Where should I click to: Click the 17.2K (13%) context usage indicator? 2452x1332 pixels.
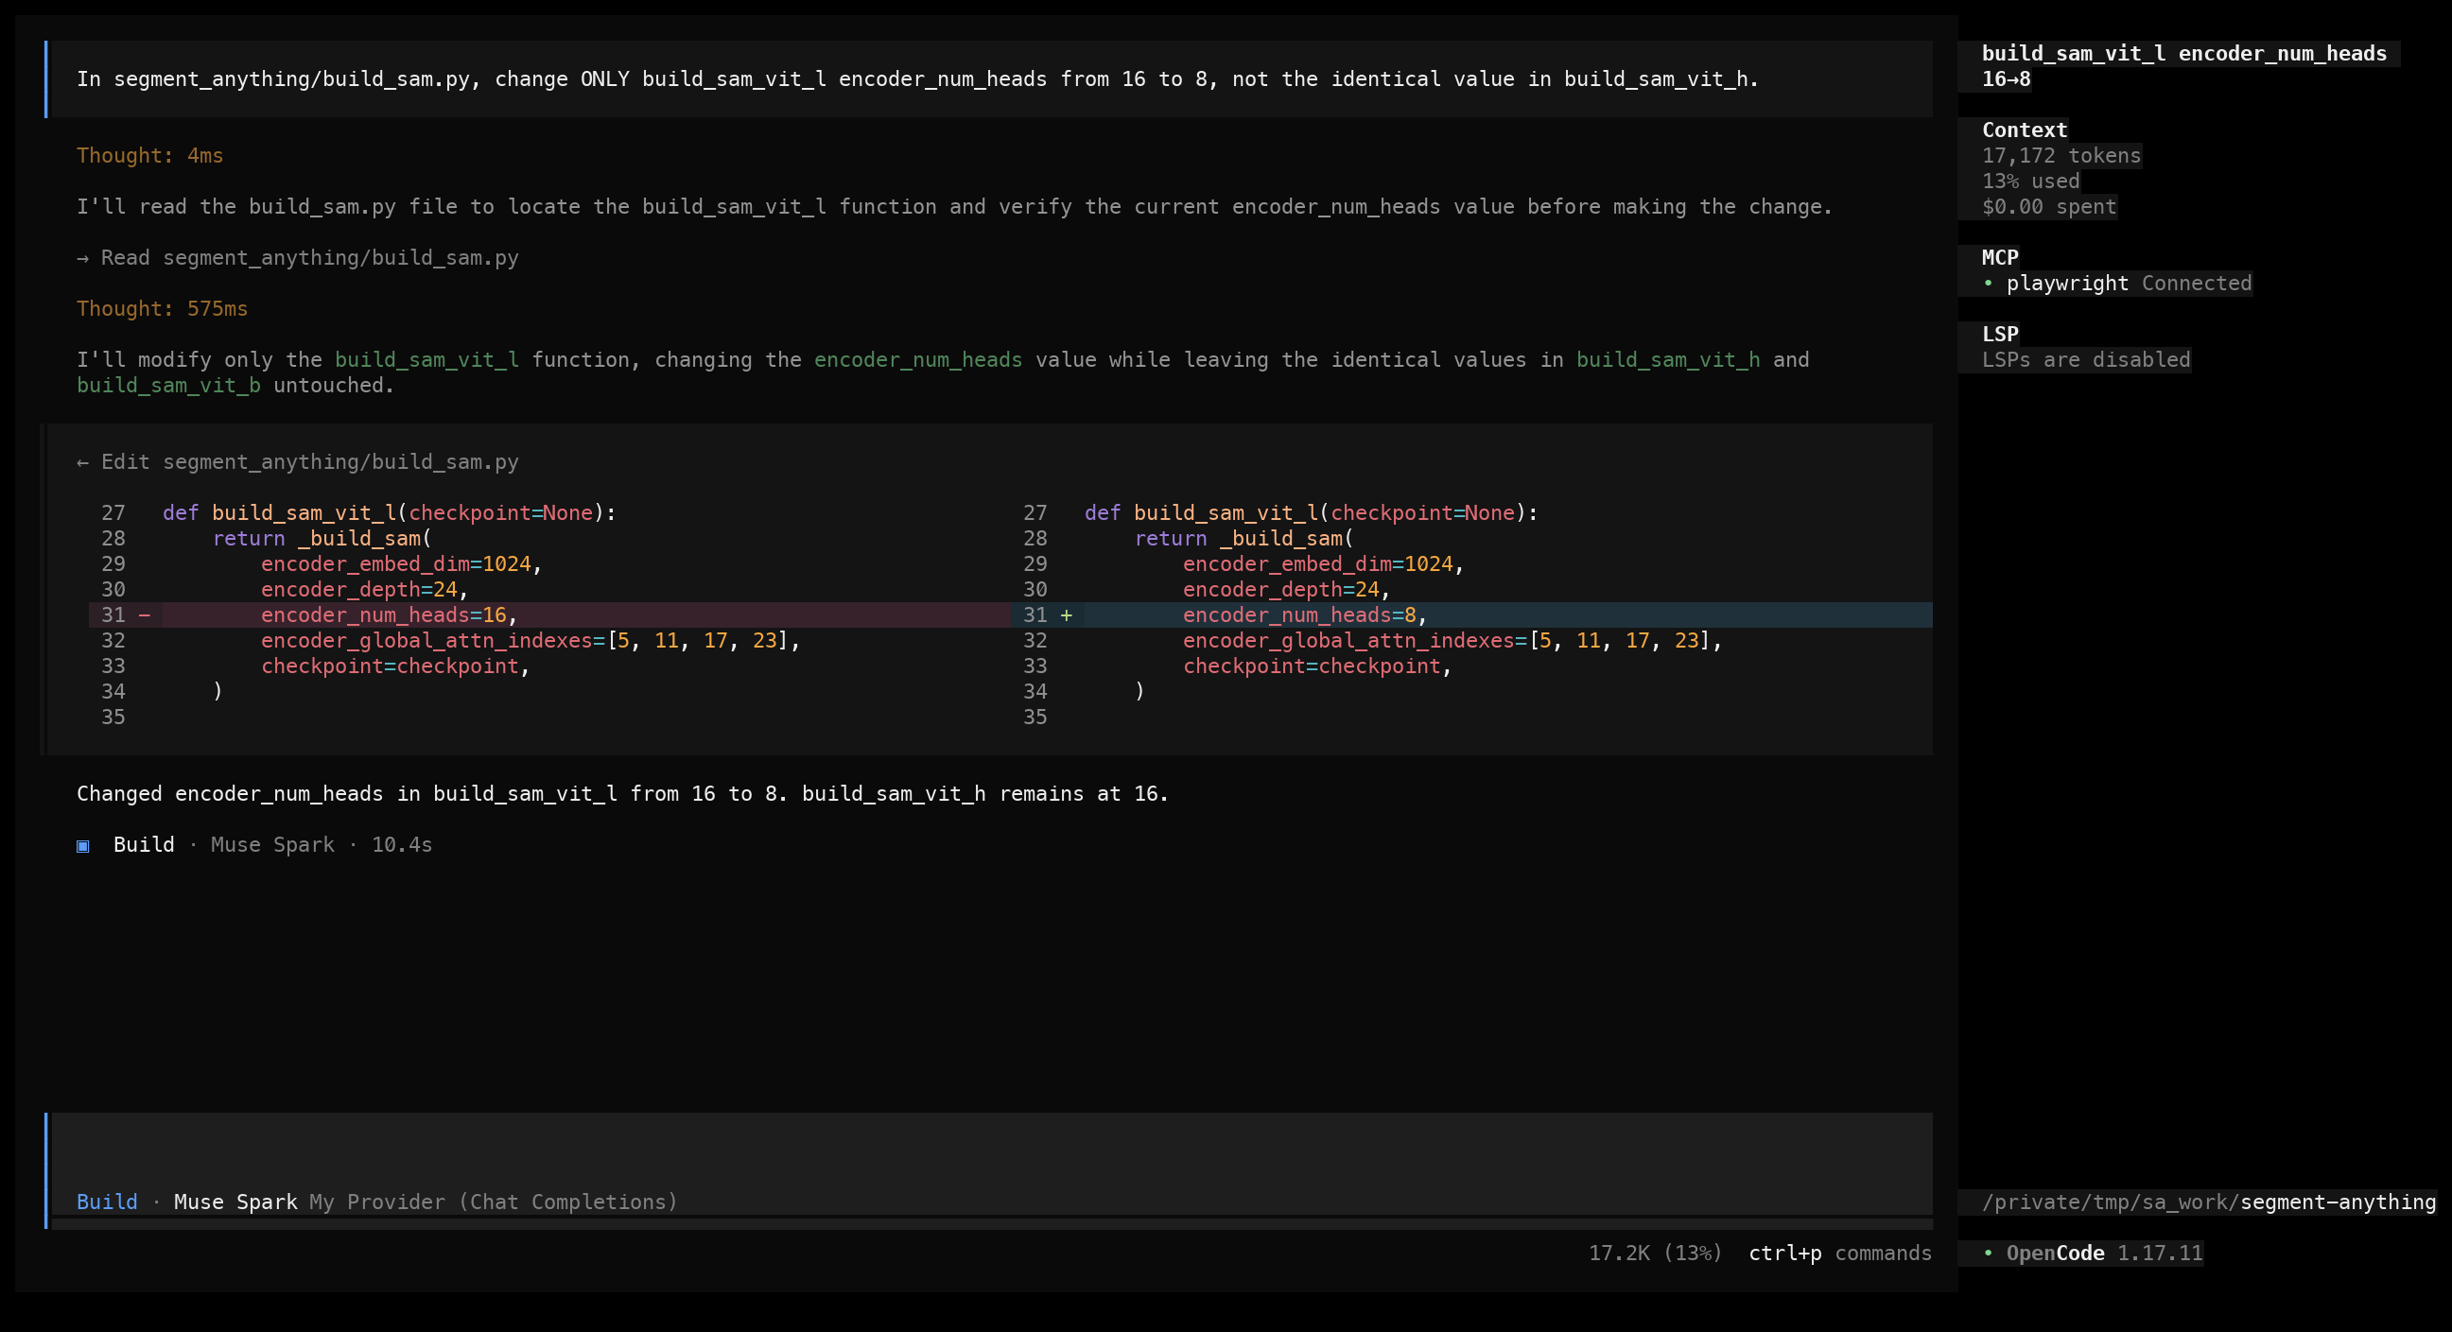[1655, 1252]
